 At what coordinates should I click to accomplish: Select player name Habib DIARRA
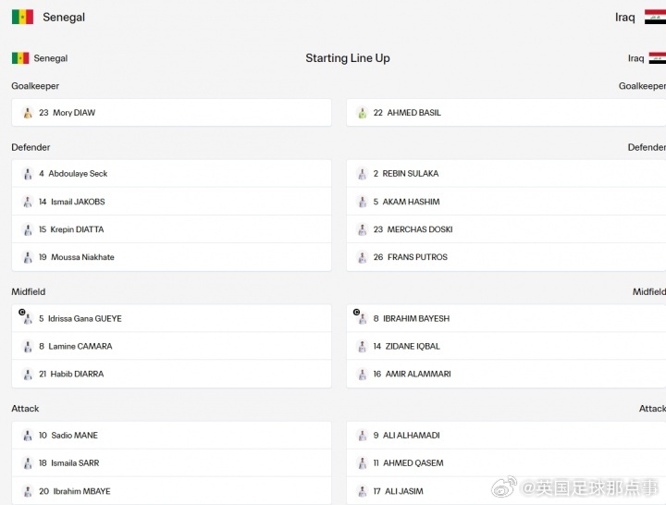pos(77,375)
